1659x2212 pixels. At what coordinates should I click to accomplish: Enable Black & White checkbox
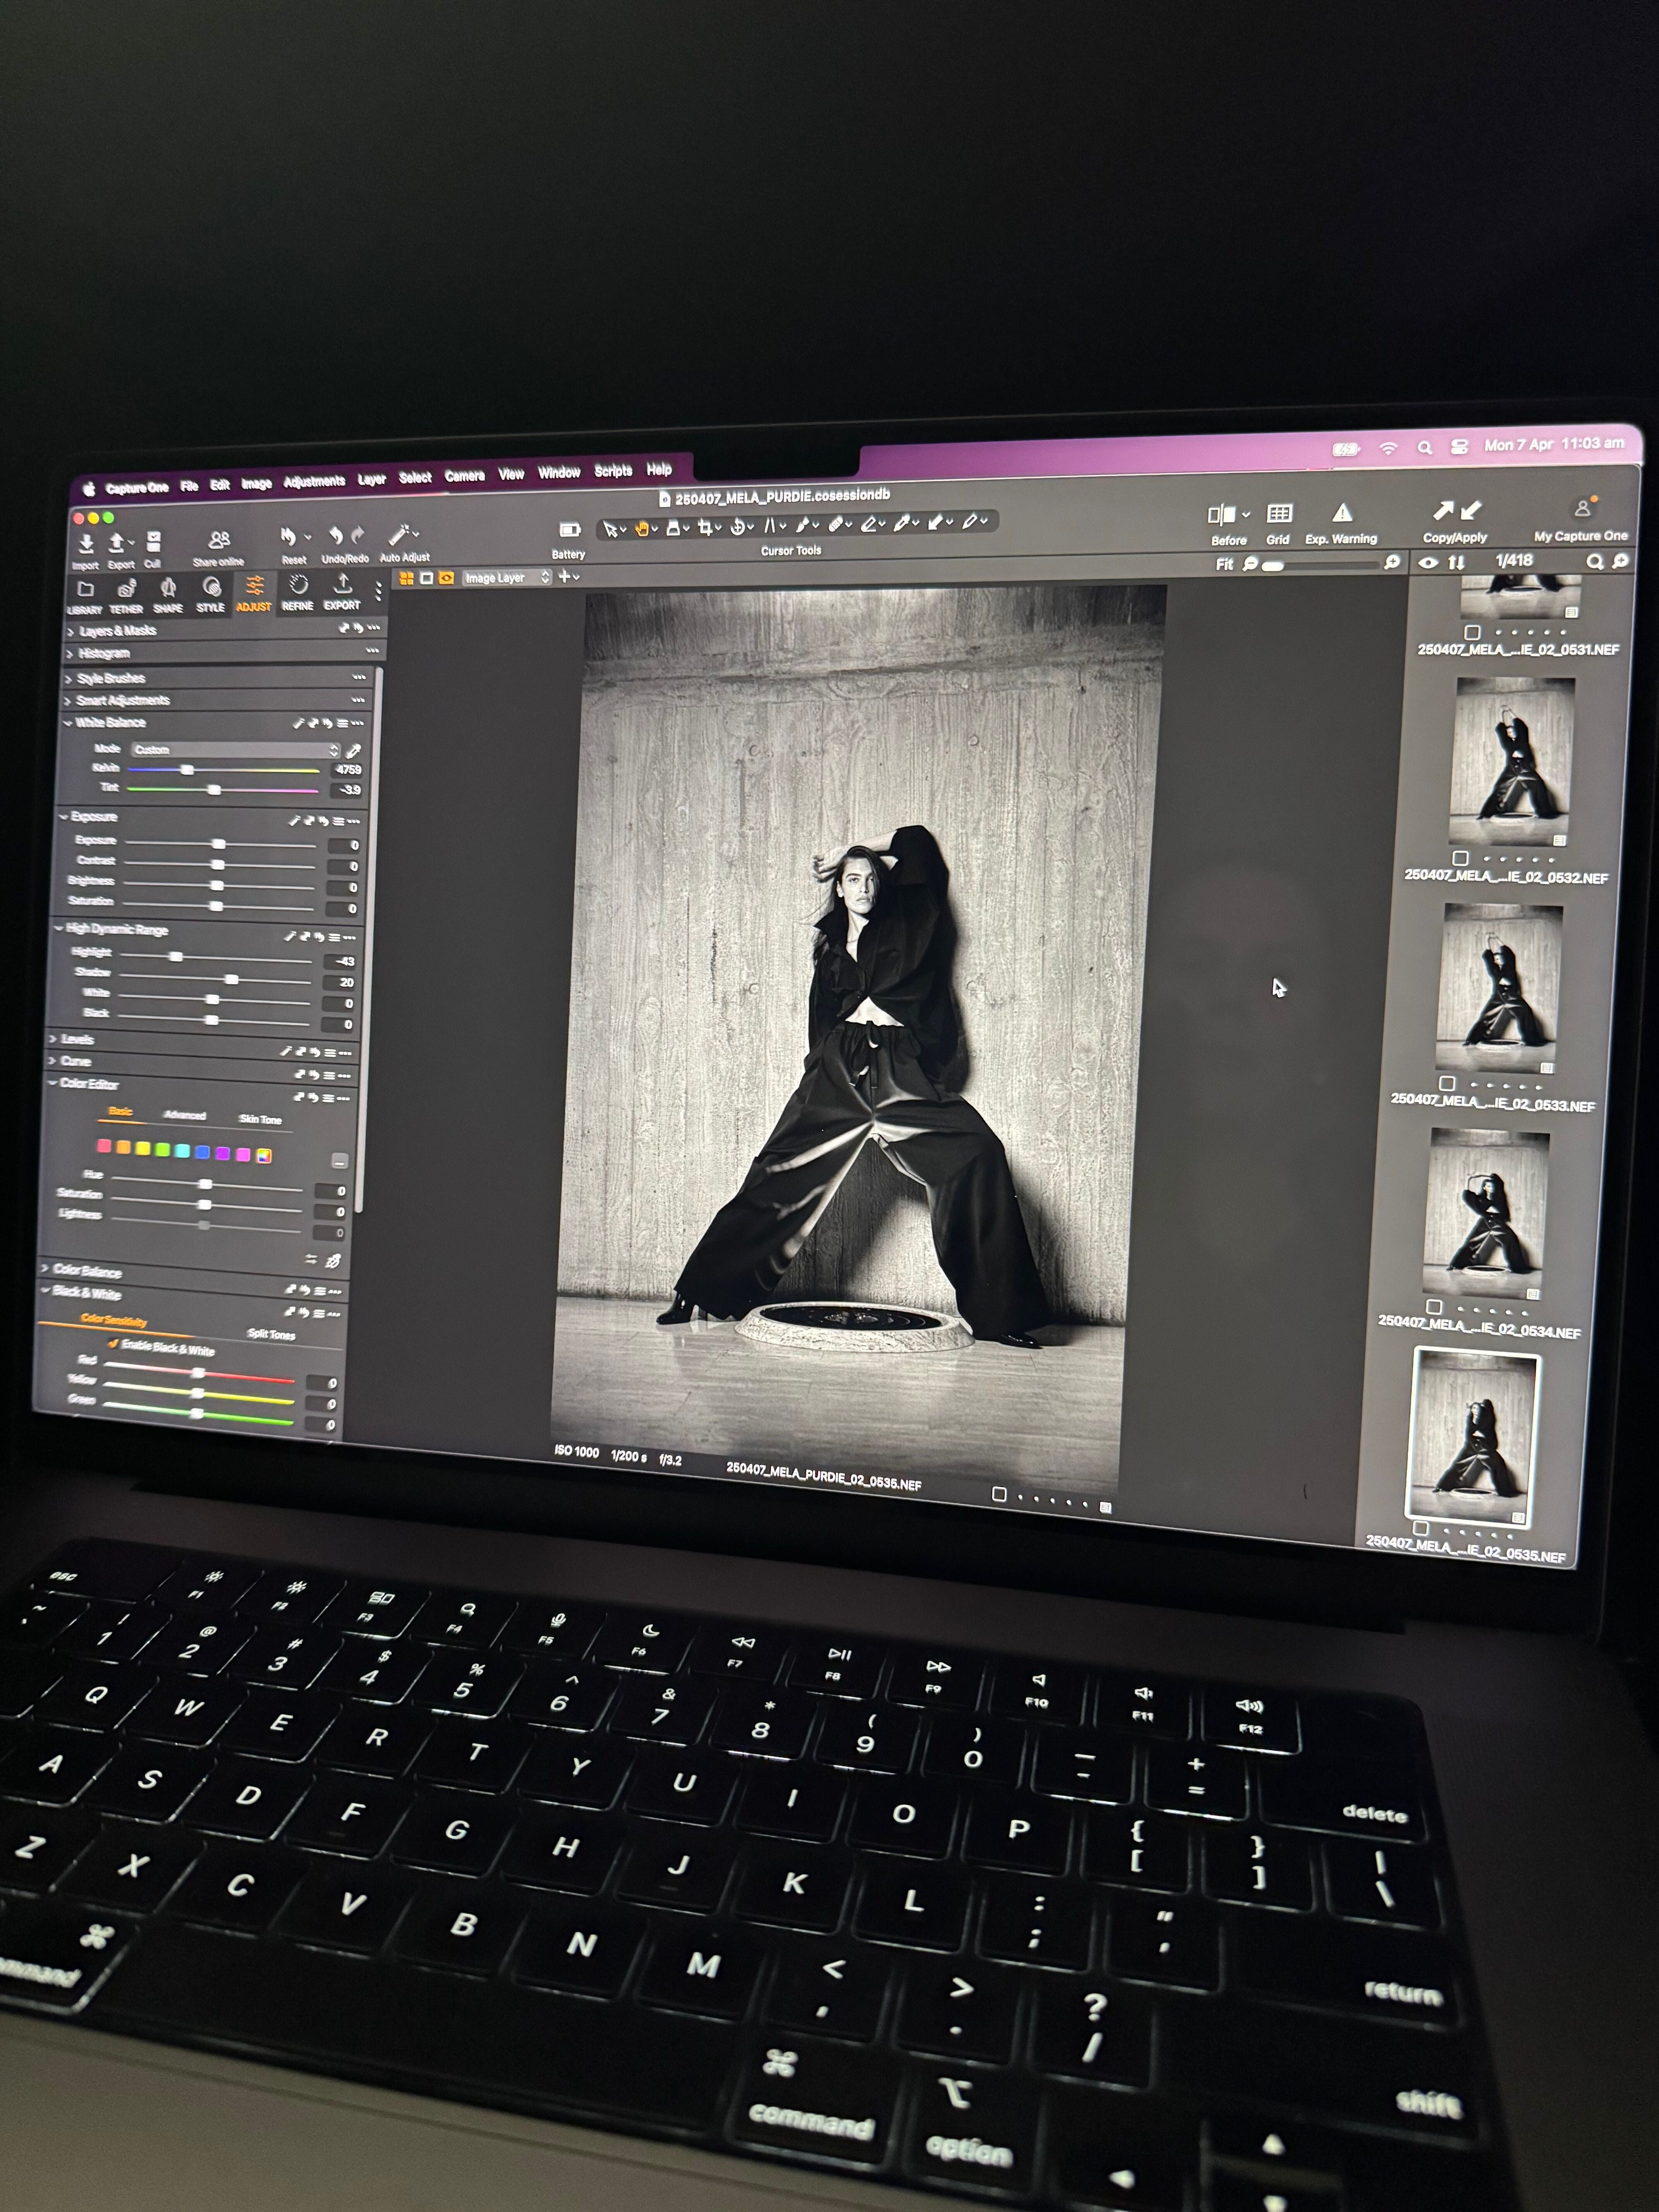(x=113, y=1344)
